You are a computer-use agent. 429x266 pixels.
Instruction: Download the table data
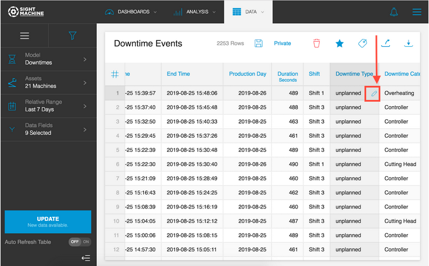pyautogui.click(x=409, y=43)
